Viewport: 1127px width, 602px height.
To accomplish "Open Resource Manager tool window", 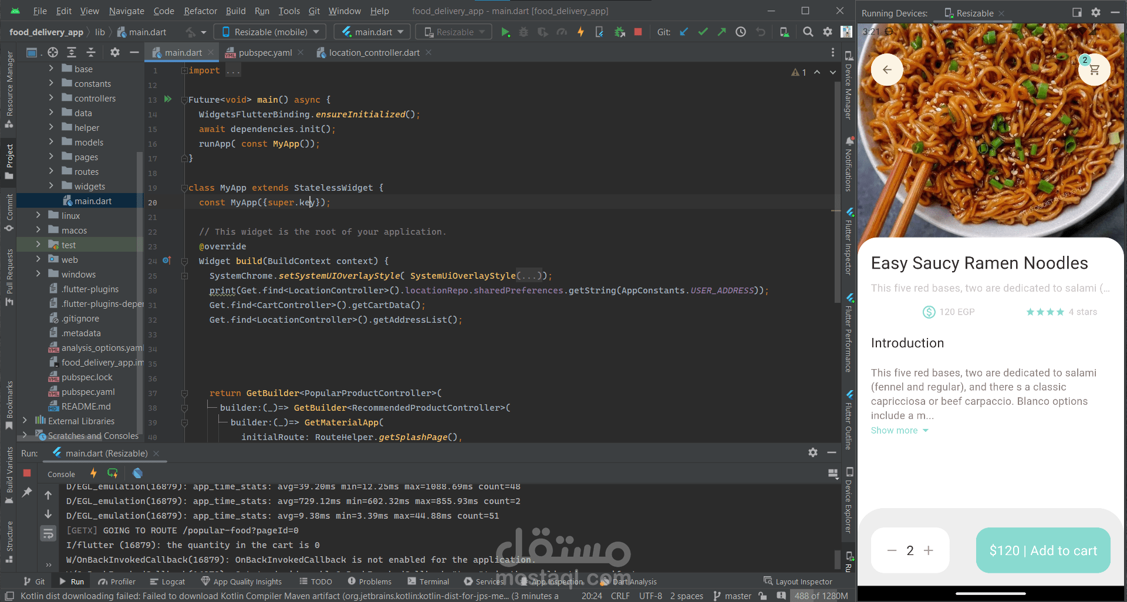I will point(9,89).
